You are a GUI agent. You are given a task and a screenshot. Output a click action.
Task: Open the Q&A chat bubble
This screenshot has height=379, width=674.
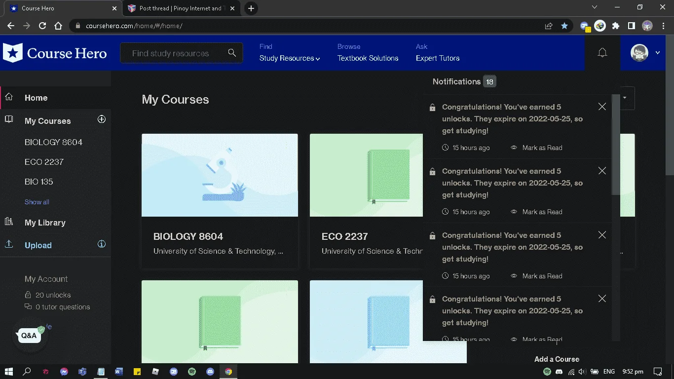pos(30,336)
